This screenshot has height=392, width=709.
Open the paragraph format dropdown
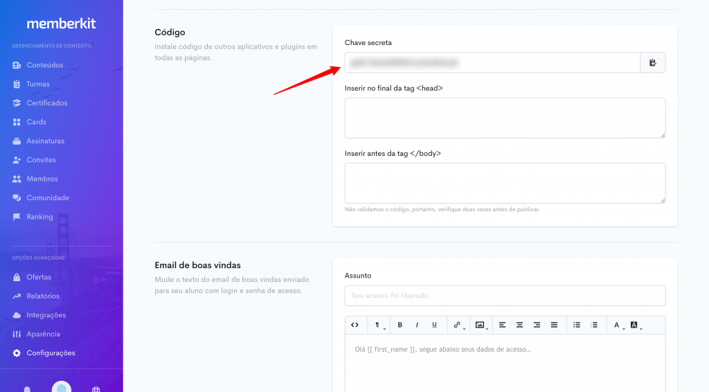(x=379, y=325)
